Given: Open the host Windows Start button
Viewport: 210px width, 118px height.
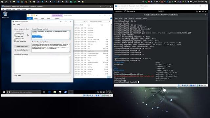Looking at the screenshot, I should point(2,2).
